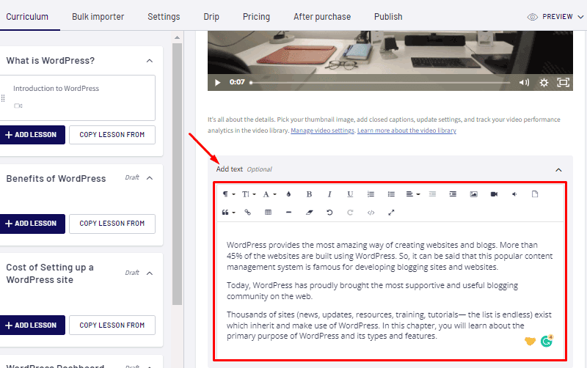
Task: Switch the editor to code view
Action: [x=371, y=213]
